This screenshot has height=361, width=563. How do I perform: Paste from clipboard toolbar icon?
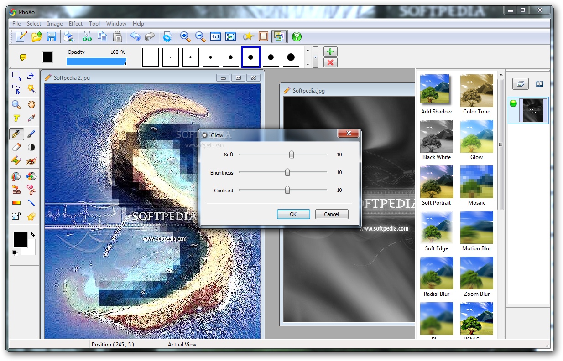click(x=117, y=36)
